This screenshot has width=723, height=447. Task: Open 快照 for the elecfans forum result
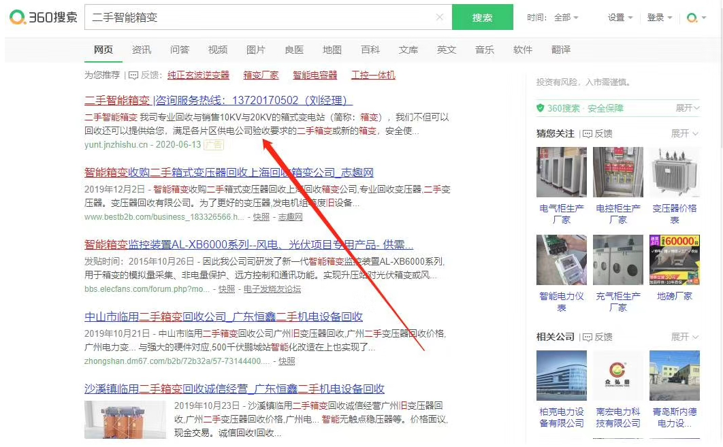pos(227,289)
